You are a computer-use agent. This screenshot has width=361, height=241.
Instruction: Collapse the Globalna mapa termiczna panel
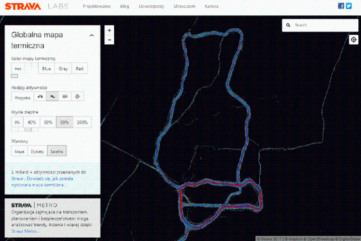click(92, 35)
